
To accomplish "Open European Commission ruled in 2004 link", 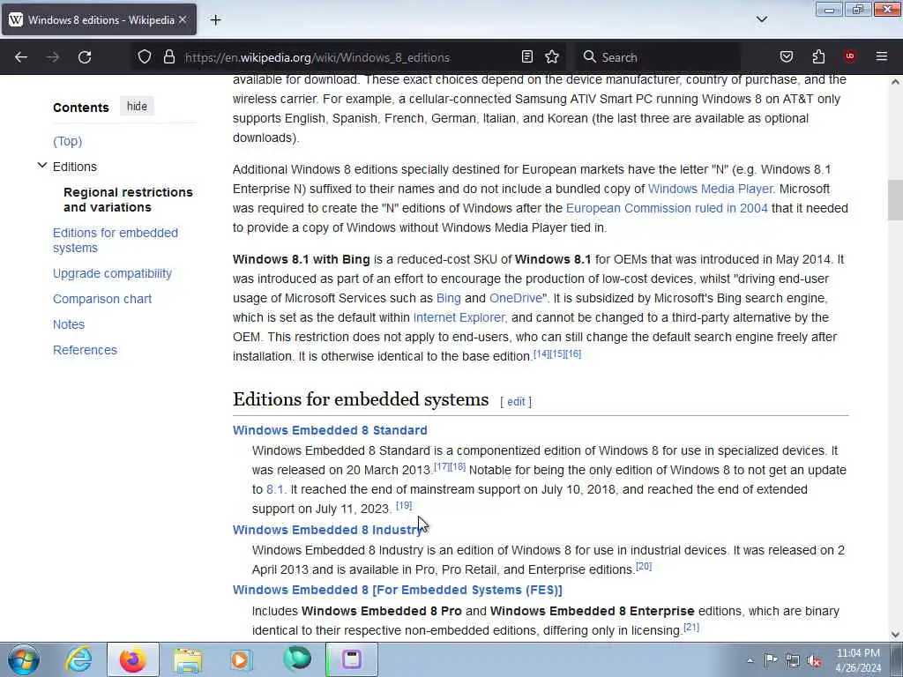I will tap(667, 208).
